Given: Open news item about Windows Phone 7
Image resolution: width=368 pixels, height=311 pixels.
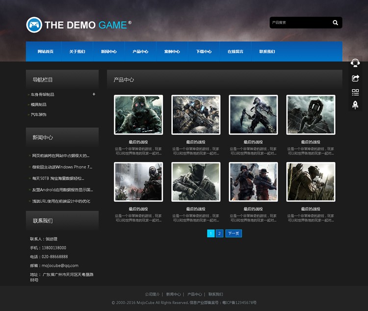Looking at the screenshot, I should pyautogui.click(x=62, y=167).
